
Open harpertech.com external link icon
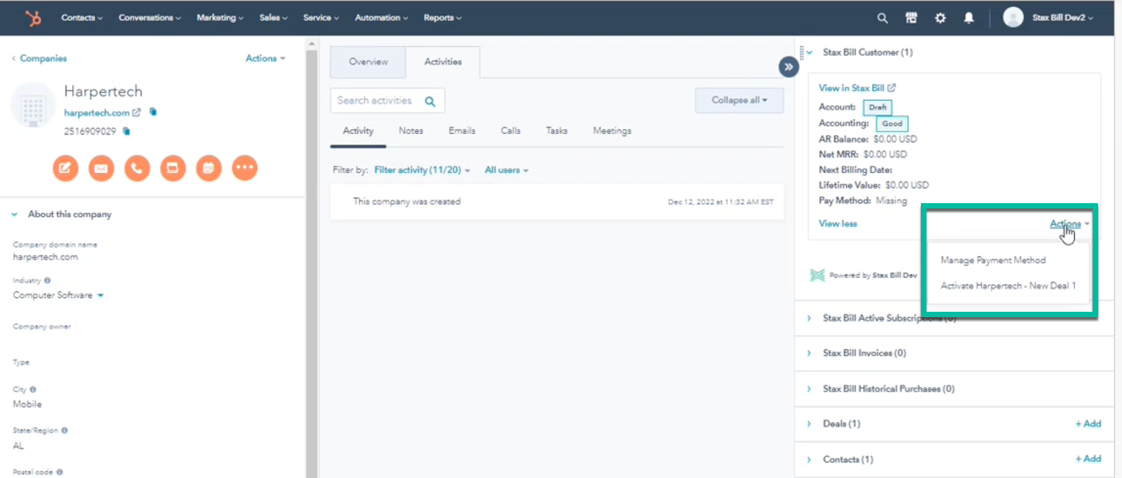pos(136,112)
